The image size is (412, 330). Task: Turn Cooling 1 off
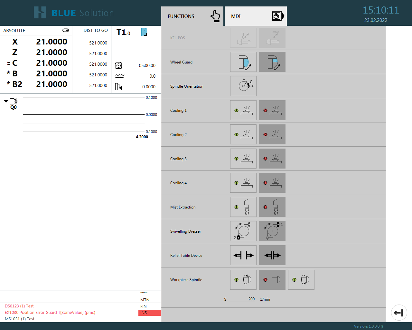click(272, 110)
